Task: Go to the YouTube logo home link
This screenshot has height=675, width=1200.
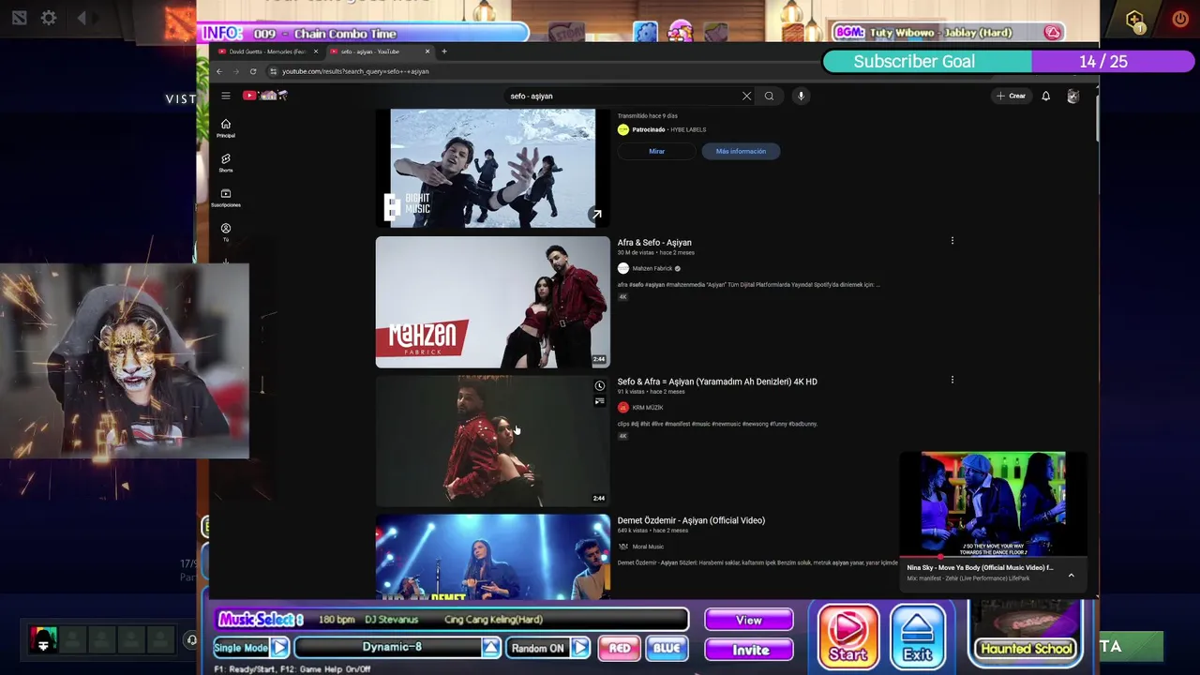Action: pyautogui.click(x=265, y=96)
